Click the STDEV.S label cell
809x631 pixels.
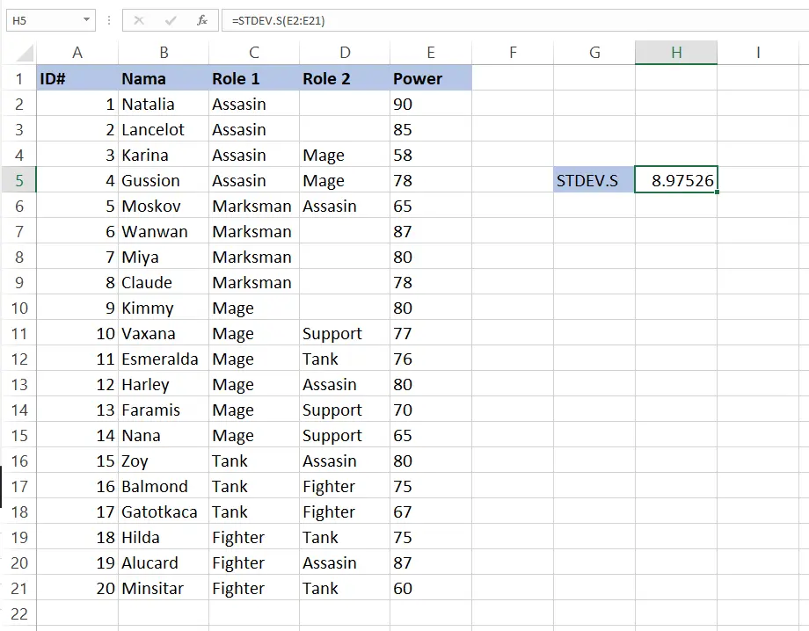pyautogui.click(x=594, y=180)
